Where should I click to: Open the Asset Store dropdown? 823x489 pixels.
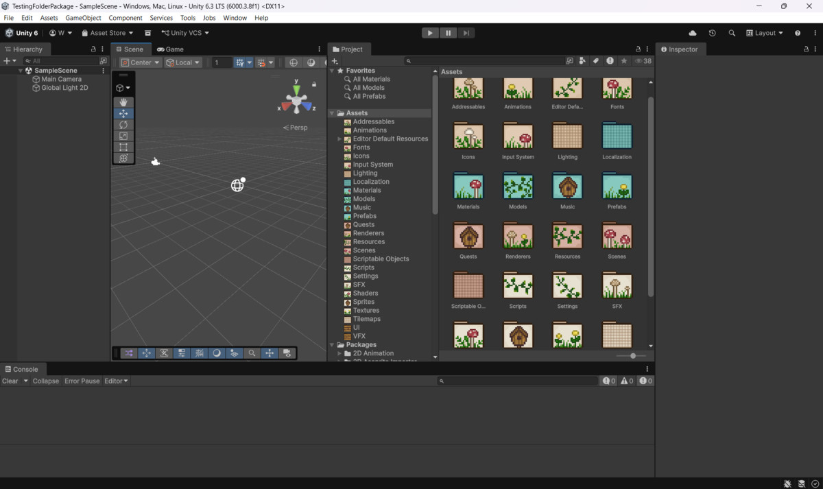click(x=108, y=33)
